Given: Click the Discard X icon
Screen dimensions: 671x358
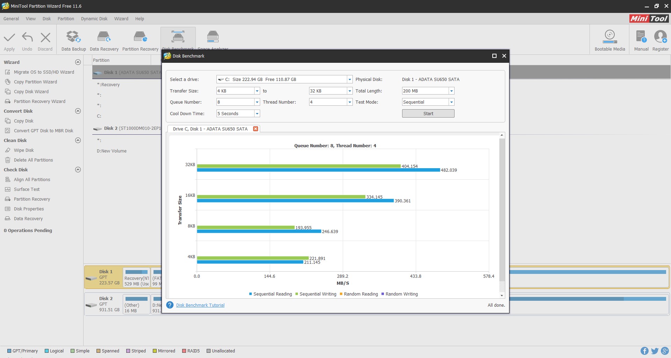Looking at the screenshot, I should click(x=45, y=37).
